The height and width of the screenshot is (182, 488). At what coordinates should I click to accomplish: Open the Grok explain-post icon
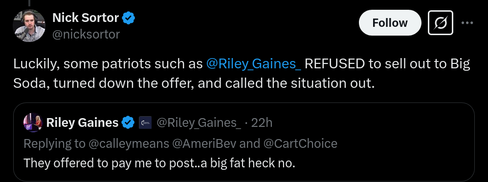(x=441, y=22)
